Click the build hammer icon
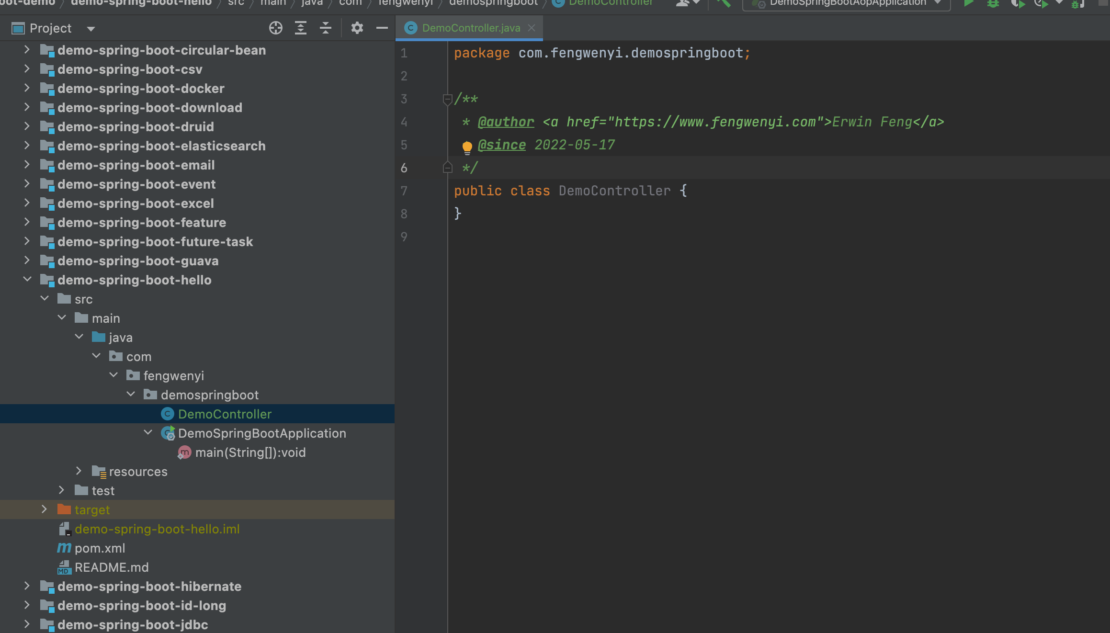The image size is (1110, 633). (x=723, y=3)
